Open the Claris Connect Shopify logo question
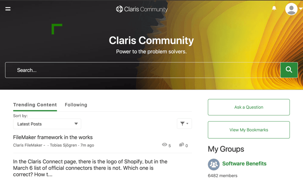Image resolution: width=303 pixels, height=181 pixels. (x=90, y=168)
